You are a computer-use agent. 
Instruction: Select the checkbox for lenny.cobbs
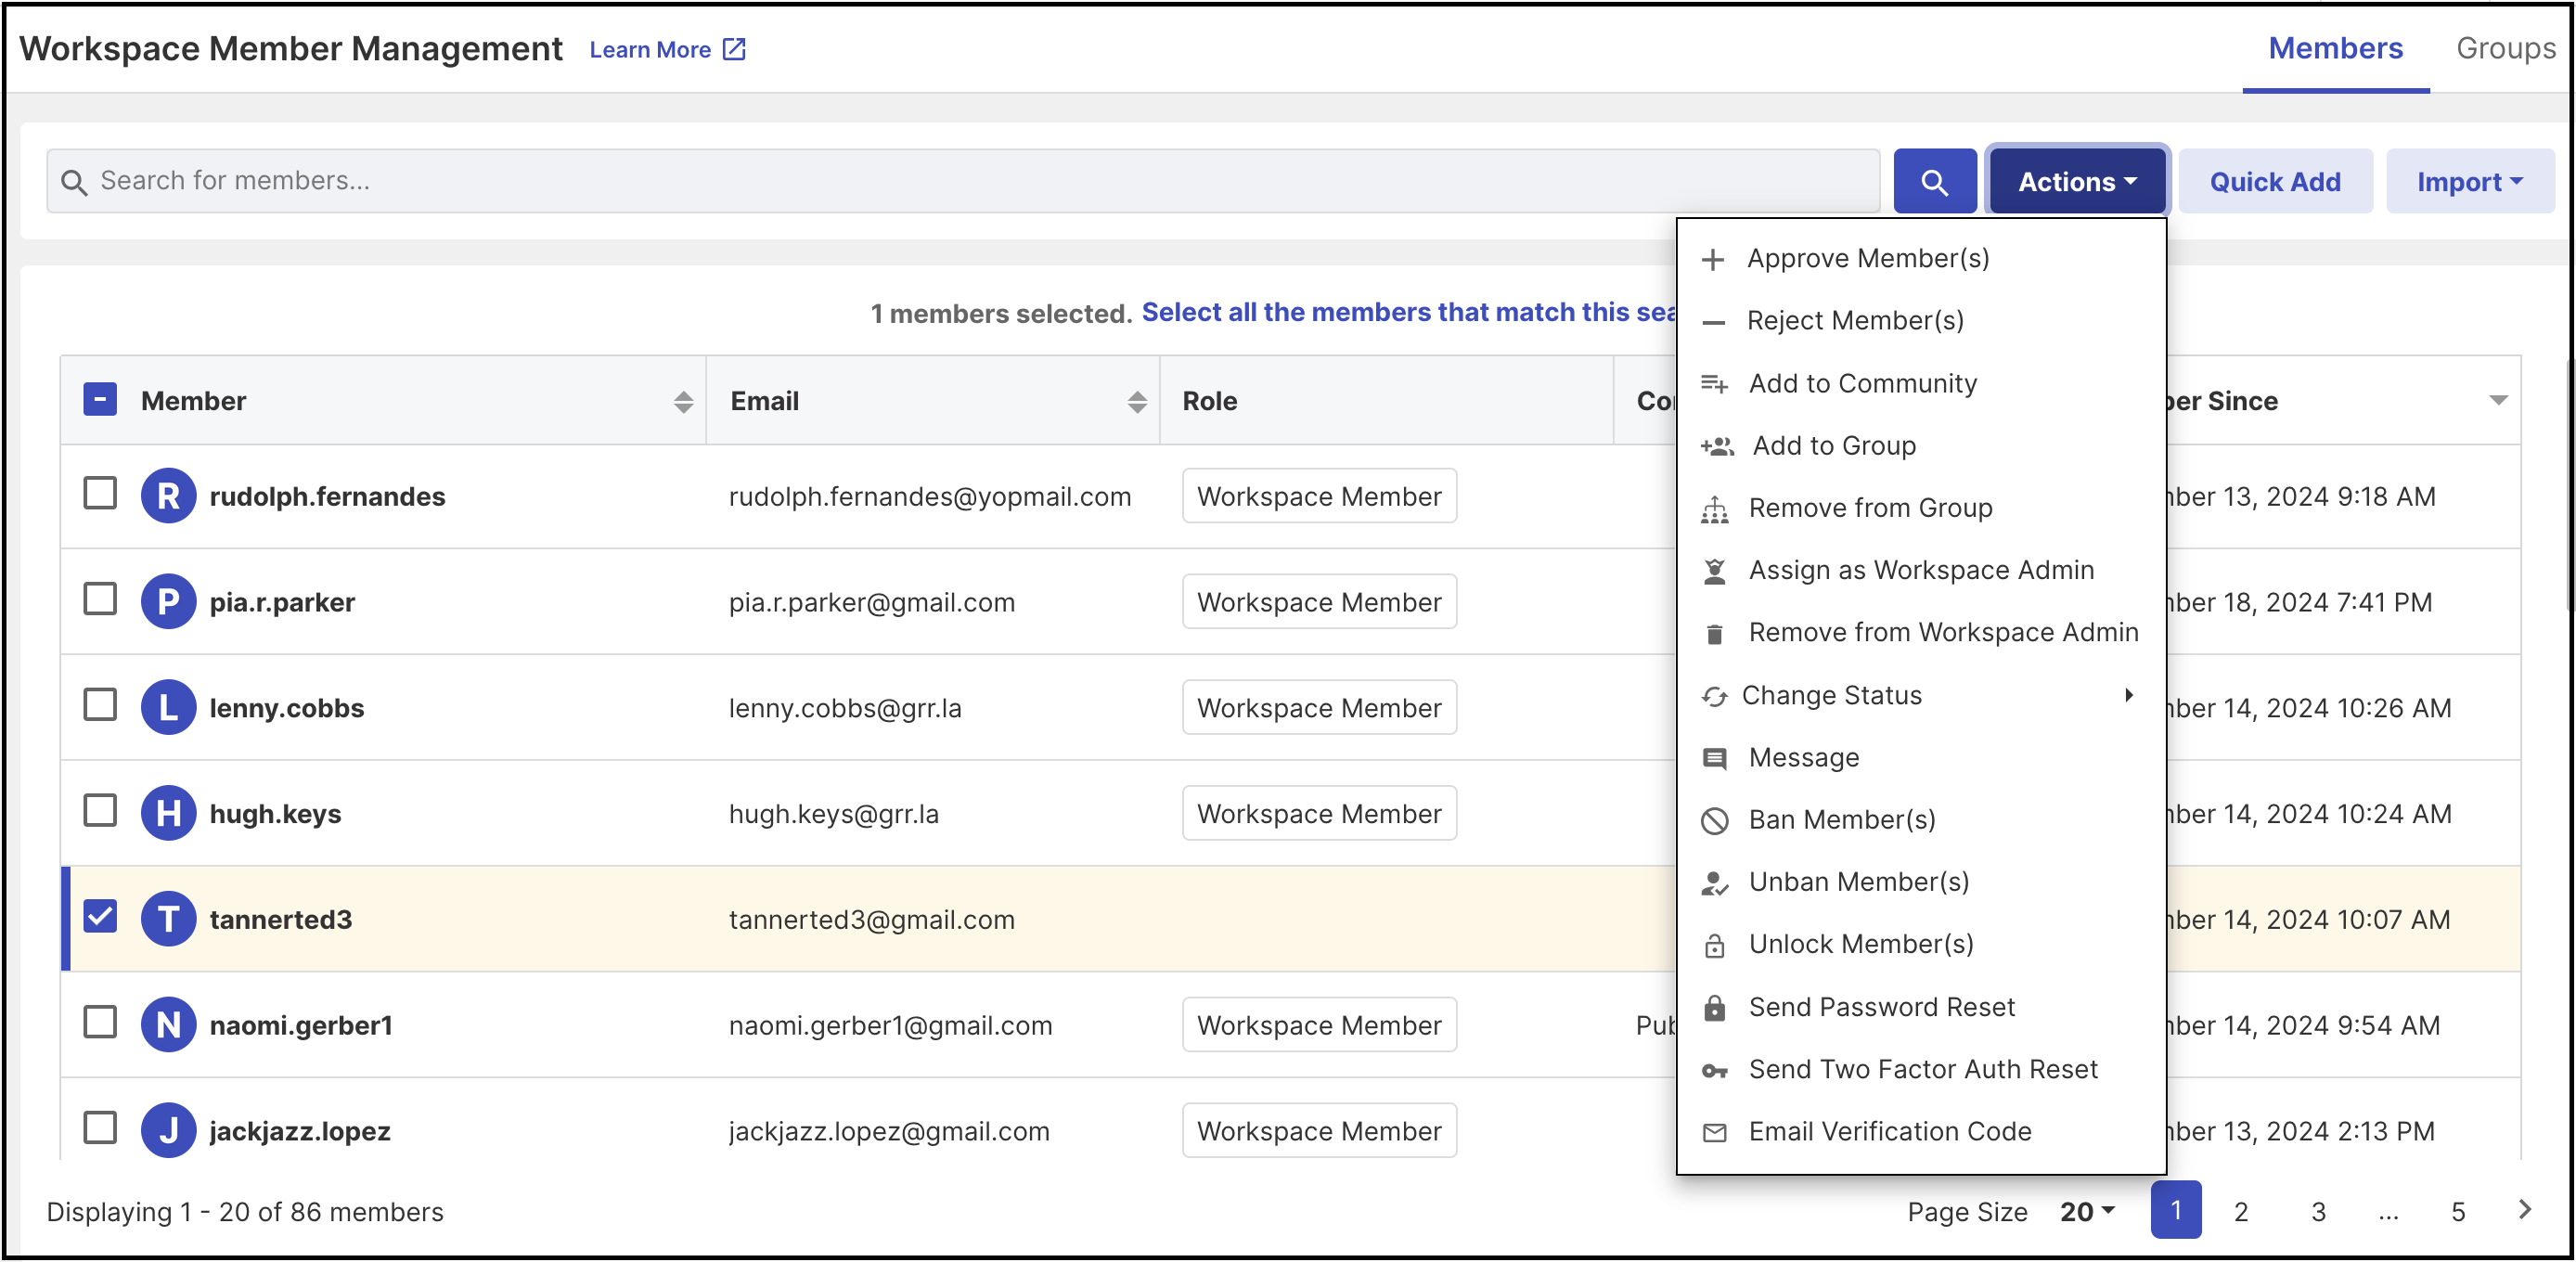(x=100, y=705)
